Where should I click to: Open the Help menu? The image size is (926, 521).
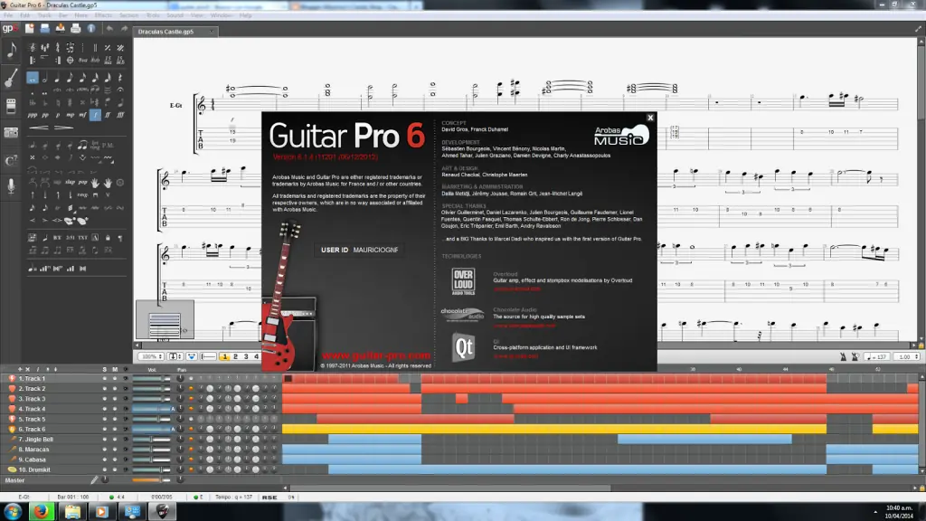pyautogui.click(x=246, y=15)
